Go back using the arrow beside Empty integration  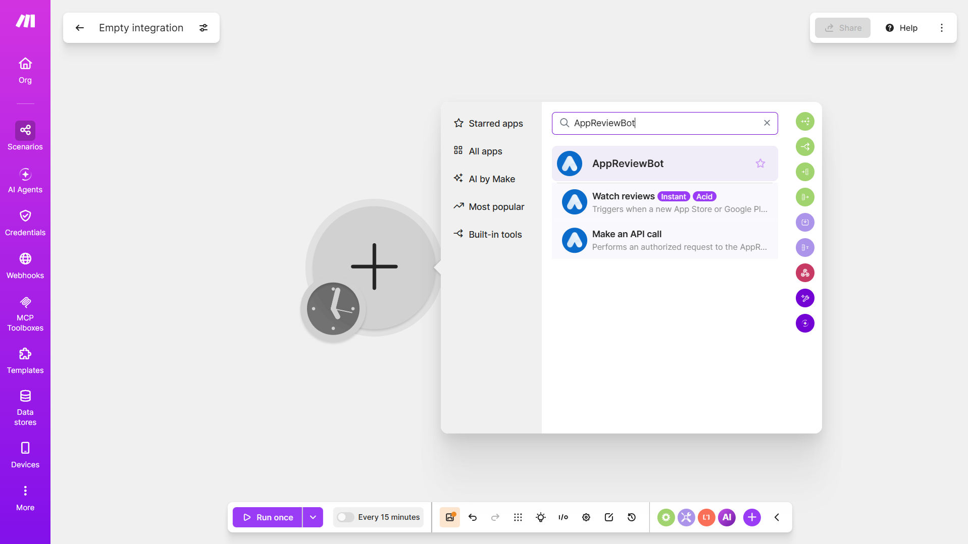pos(80,28)
